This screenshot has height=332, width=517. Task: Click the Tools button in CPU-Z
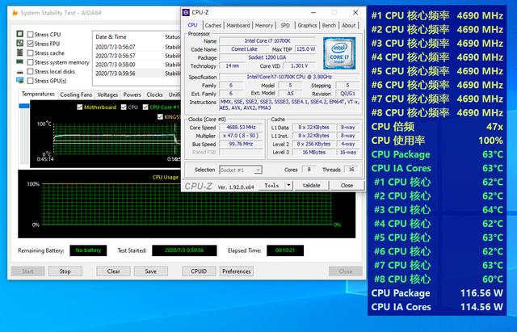pos(271,185)
